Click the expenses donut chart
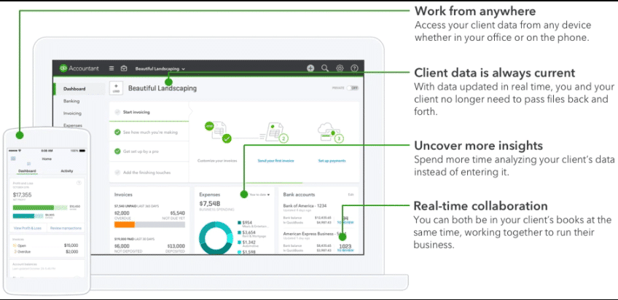Viewport: 618px width, 300px height. tap(216, 239)
